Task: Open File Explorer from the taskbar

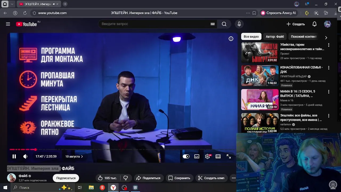Action: click(91, 187)
